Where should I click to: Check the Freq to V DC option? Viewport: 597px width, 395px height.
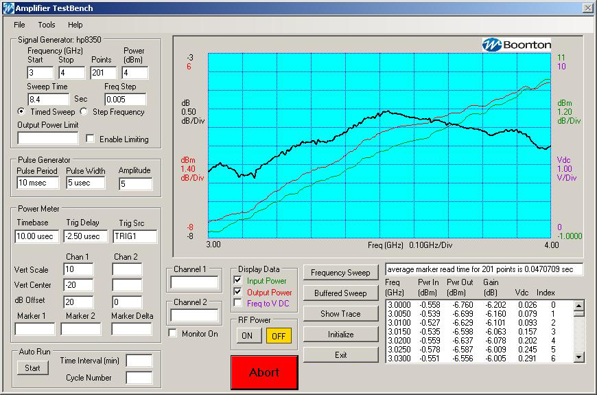(x=237, y=303)
